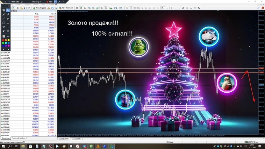Close the Market Watch panel
This screenshot has height=149, width=265.
click(56, 11)
